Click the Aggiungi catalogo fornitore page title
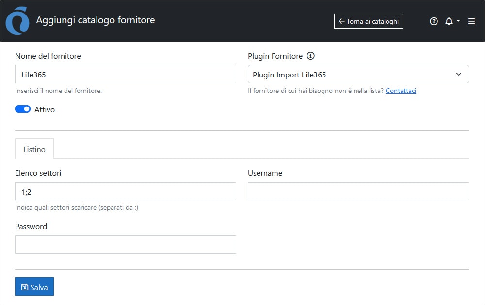Viewport: 485px width, 305px height. click(96, 20)
